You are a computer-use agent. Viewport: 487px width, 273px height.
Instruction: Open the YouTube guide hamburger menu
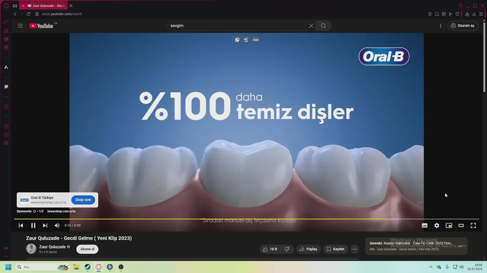(x=20, y=26)
